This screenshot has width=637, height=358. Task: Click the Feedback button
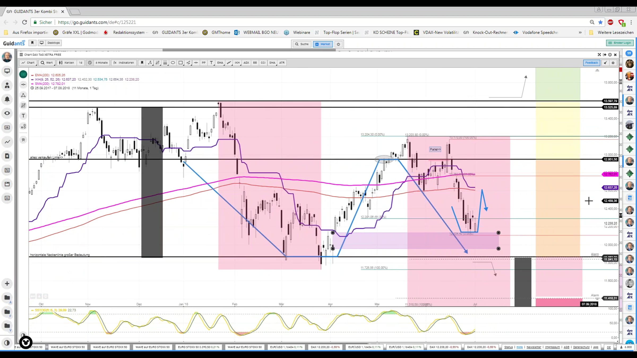pos(592,63)
